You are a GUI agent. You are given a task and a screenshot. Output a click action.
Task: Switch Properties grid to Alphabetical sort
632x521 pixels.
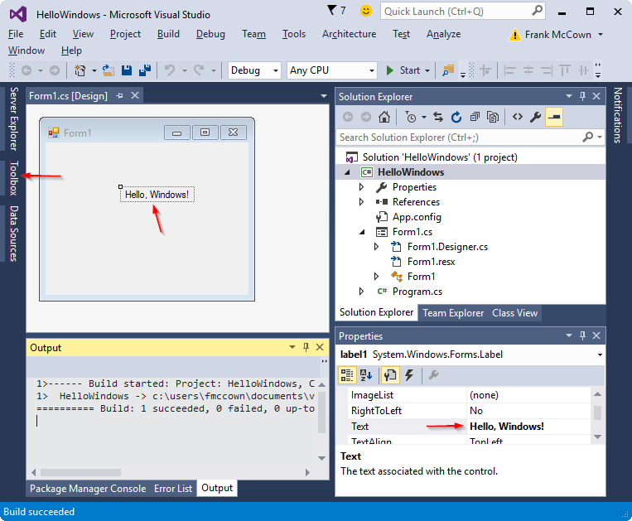366,375
